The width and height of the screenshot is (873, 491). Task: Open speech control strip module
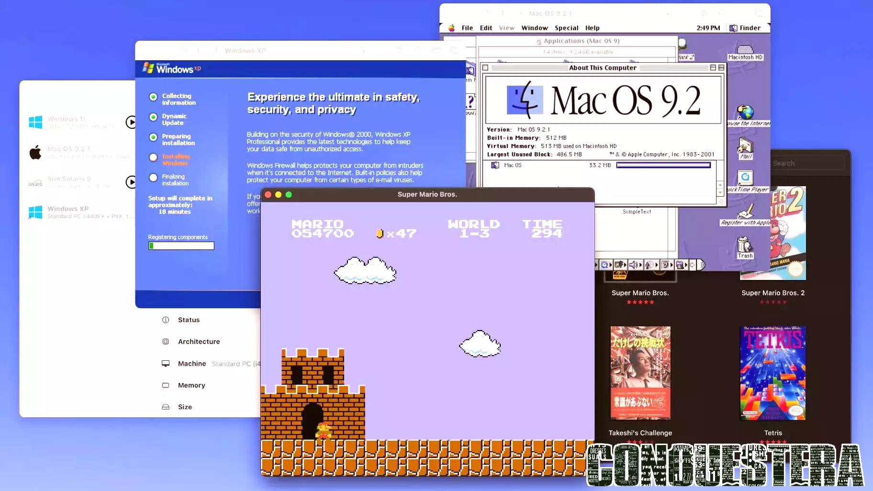coord(667,265)
